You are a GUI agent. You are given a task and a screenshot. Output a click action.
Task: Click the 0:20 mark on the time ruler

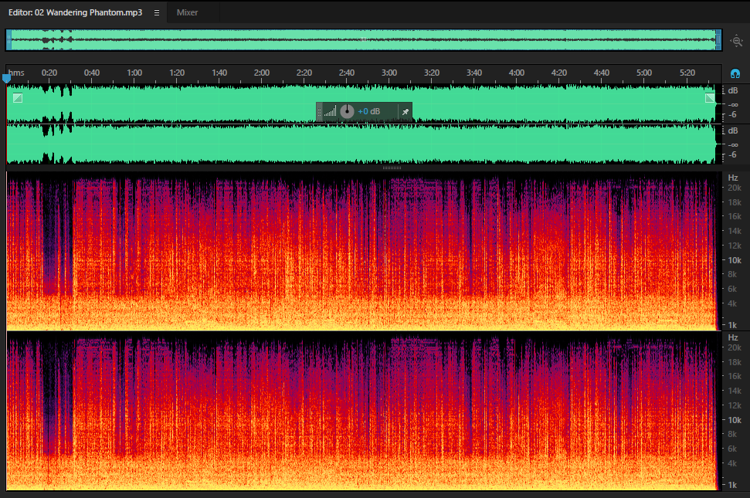point(49,73)
